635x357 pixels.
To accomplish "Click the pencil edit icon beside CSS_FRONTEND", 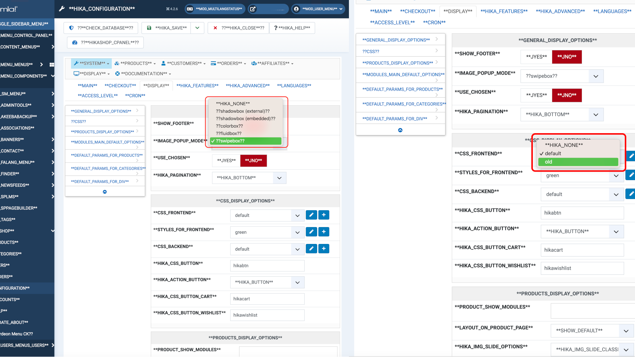I will coord(311,215).
